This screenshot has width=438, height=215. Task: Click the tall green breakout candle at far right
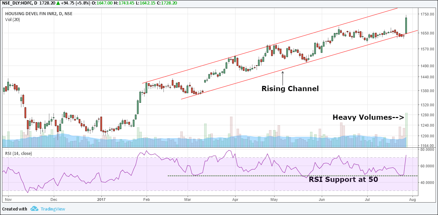click(406, 25)
